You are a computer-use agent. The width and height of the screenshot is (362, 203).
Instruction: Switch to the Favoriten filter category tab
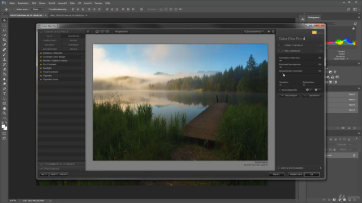pyautogui.click(x=74, y=36)
